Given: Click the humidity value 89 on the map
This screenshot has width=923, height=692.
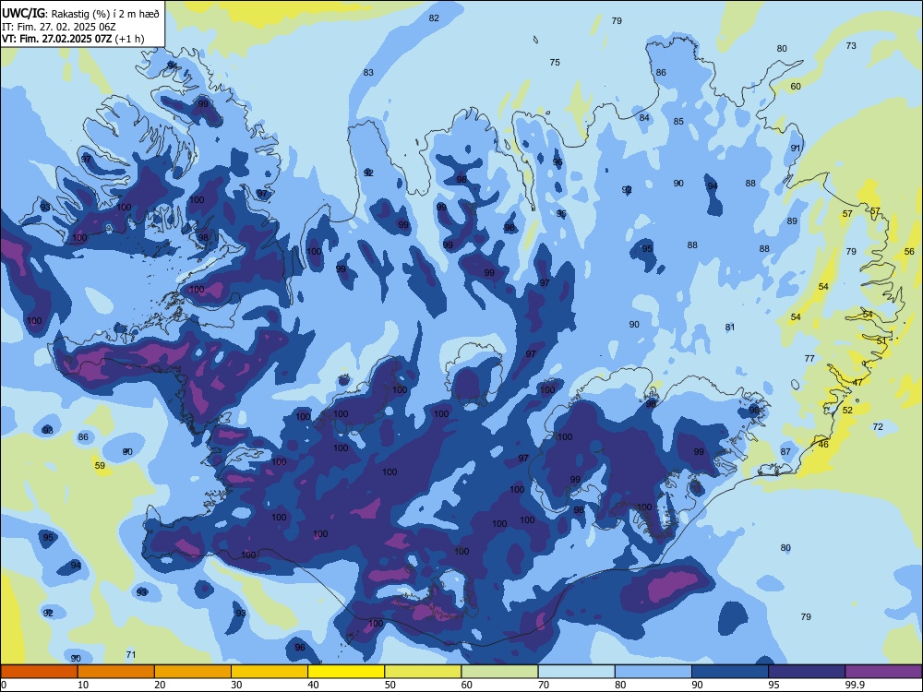Looking at the screenshot, I should pyautogui.click(x=792, y=221).
